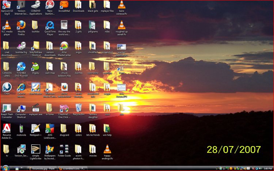Viewport: 274px width, 171px height.
Task: Launch Notepad++ from the desktop
Action: [x=36, y=130]
